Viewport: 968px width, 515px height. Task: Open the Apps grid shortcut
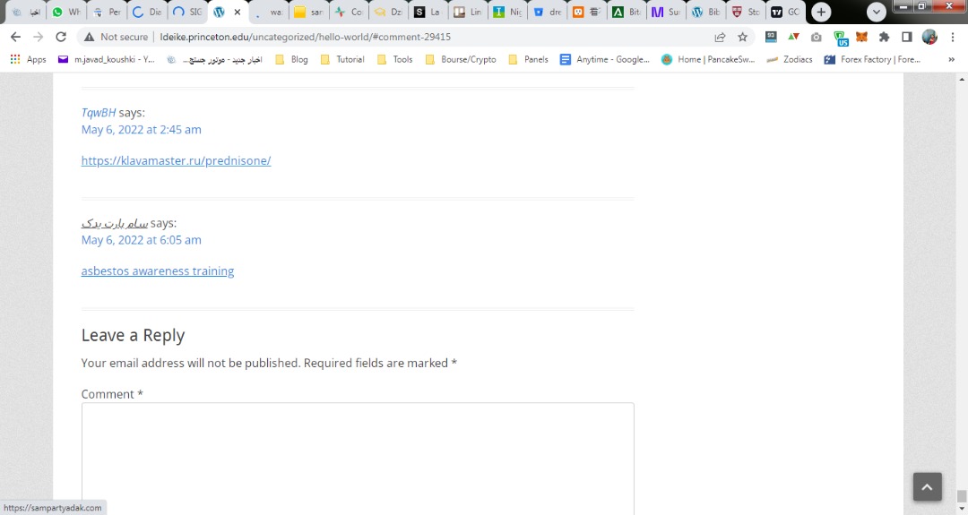point(29,59)
